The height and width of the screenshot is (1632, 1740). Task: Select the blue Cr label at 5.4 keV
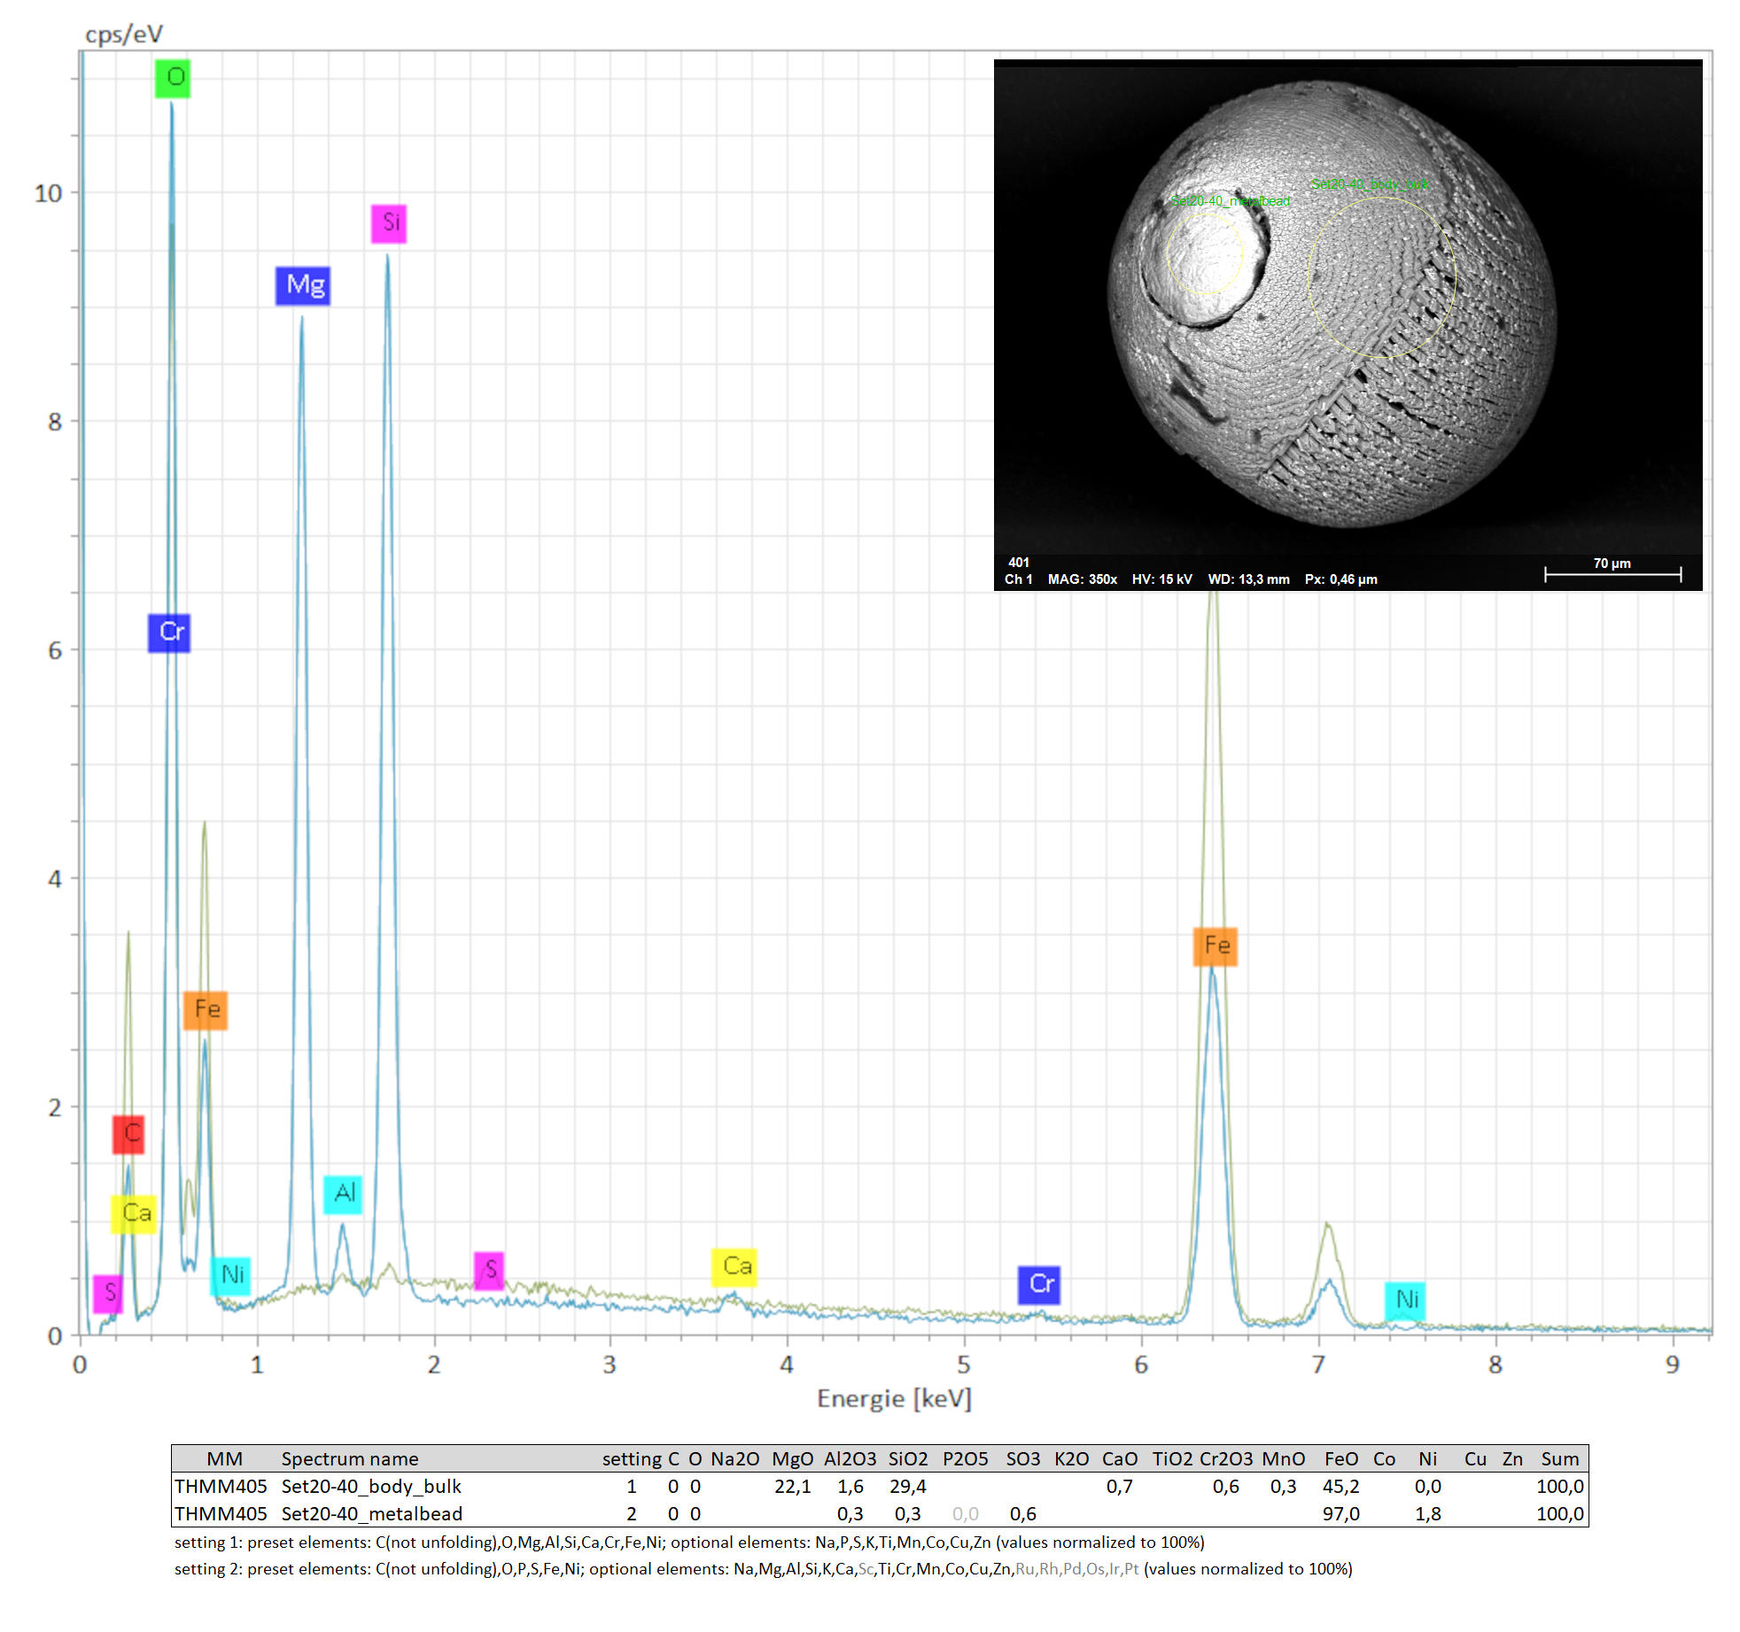(x=1039, y=1285)
